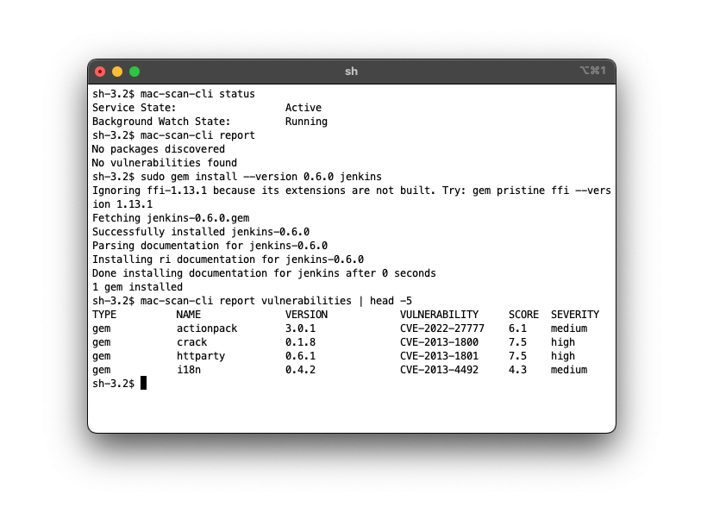Click CVE-2013-4492 entry

click(439, 370)
